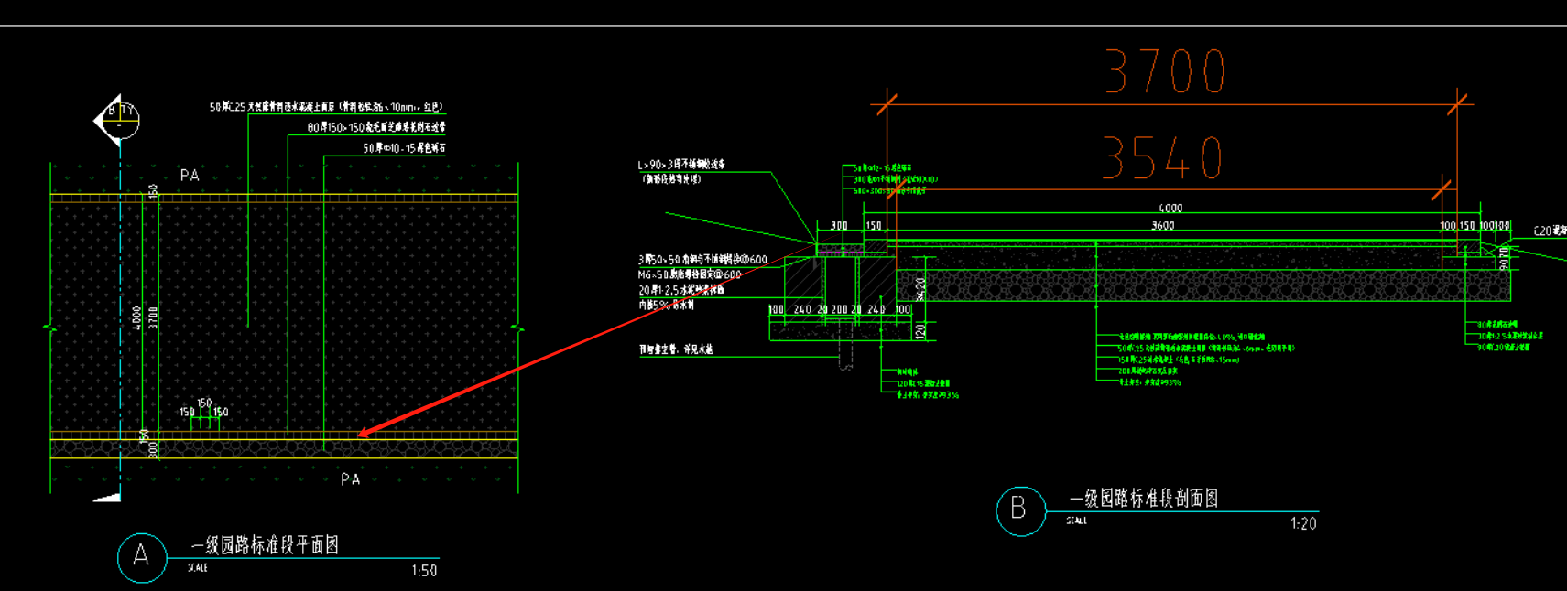The image size is (1567, 591).
Task: Select the M6×50 expansion bolt annotation
Action: [x=690, y=274]
